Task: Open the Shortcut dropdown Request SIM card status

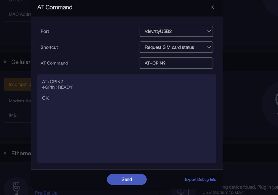Action: (176, 47)
